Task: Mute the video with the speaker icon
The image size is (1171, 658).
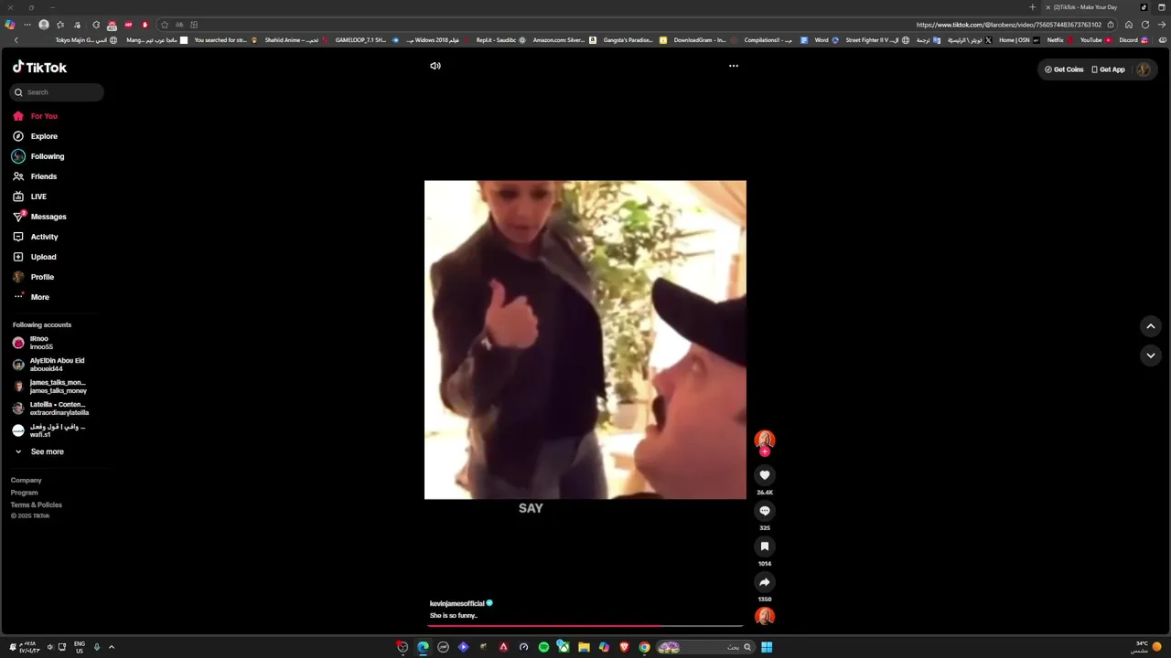Action: 435,66
